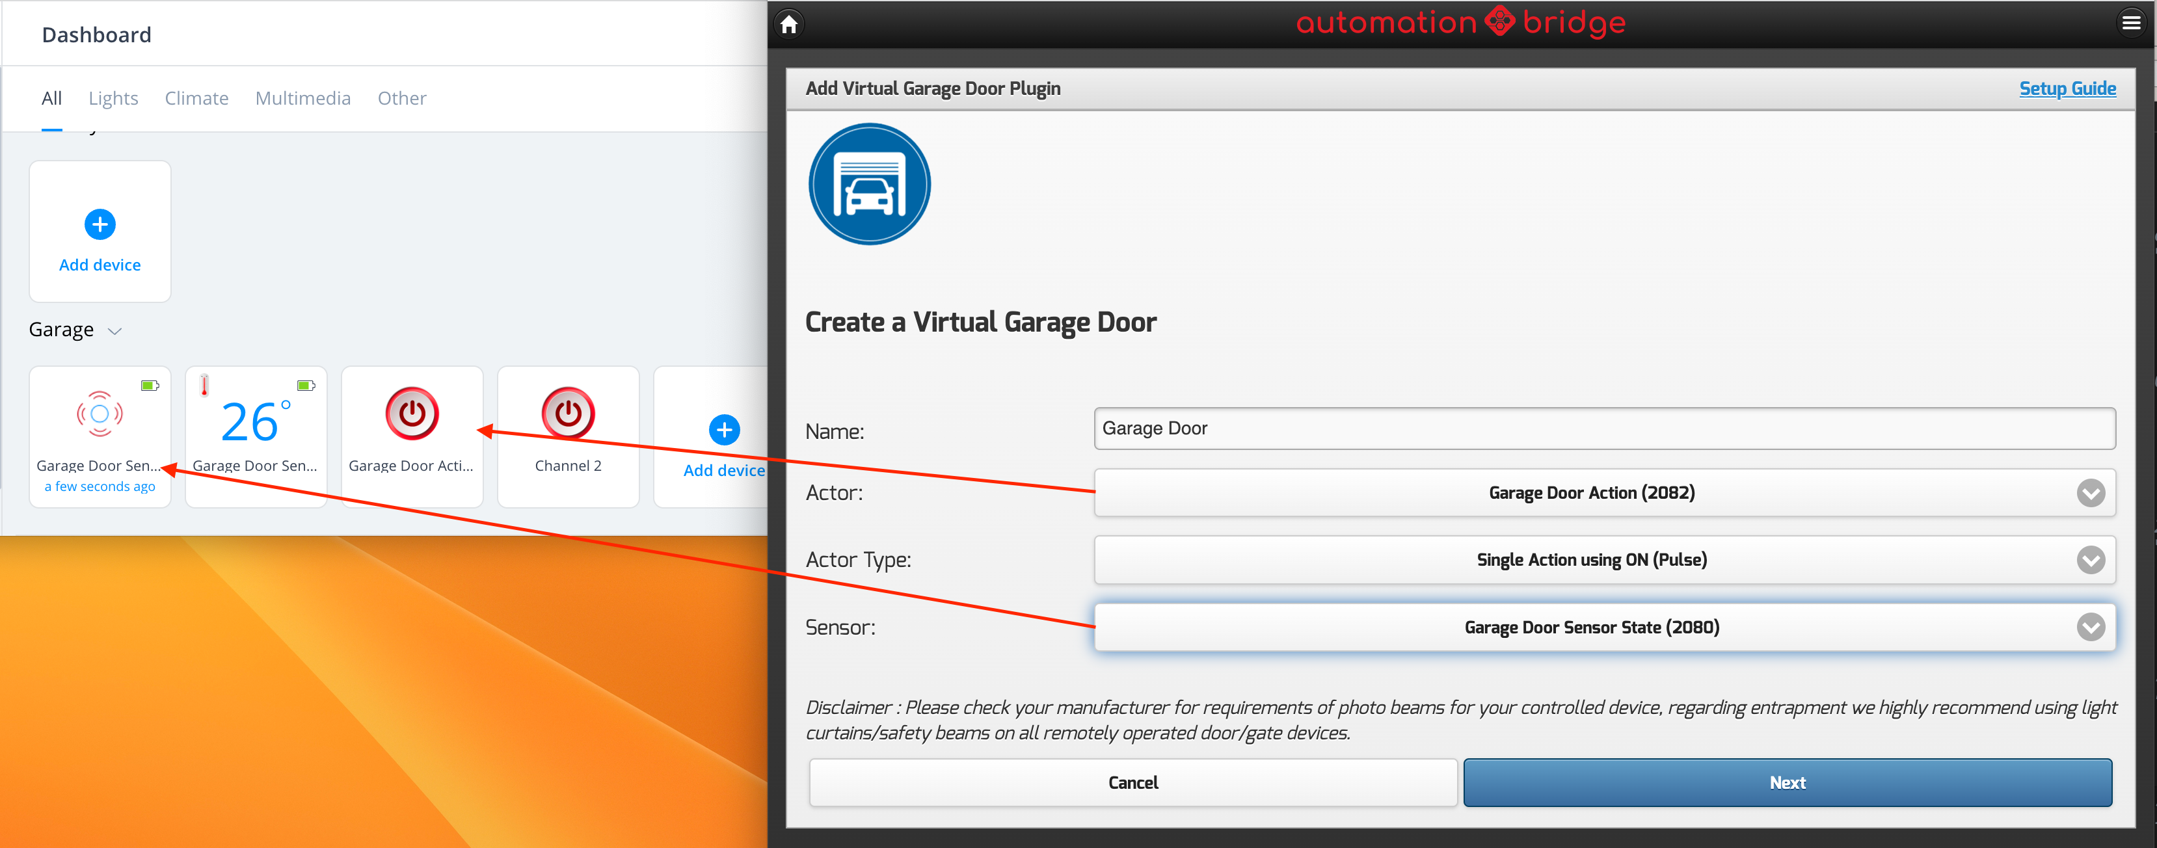This screenshot has width=2157, height=848.
Task: Open the Actor dropdown
Action: point(1603,493)
